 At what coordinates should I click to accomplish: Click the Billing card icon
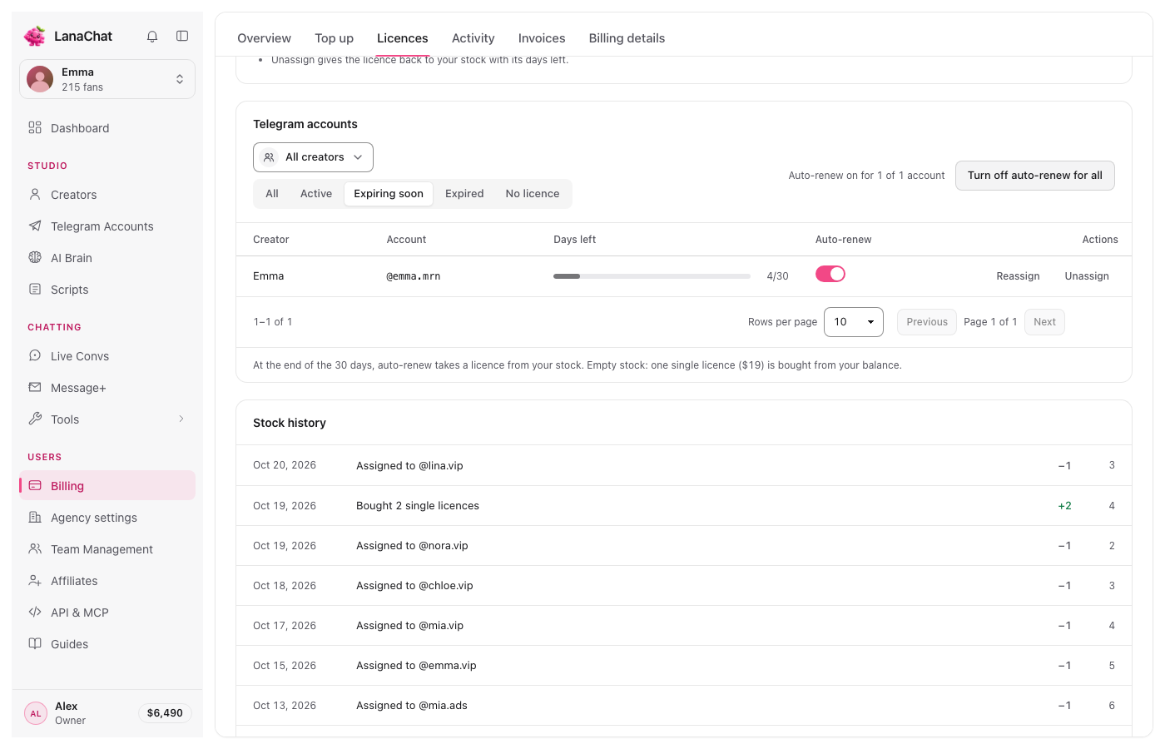coord(35,485)
